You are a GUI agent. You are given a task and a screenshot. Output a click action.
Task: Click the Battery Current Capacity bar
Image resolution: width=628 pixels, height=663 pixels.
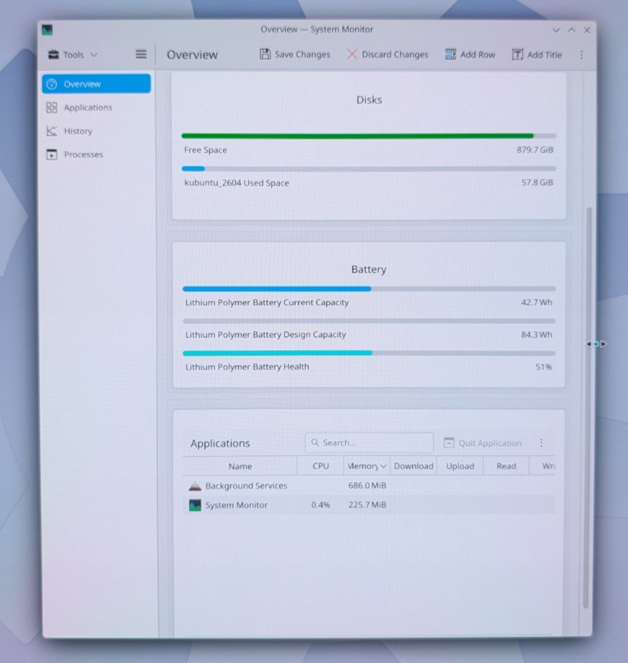[369, 289]
